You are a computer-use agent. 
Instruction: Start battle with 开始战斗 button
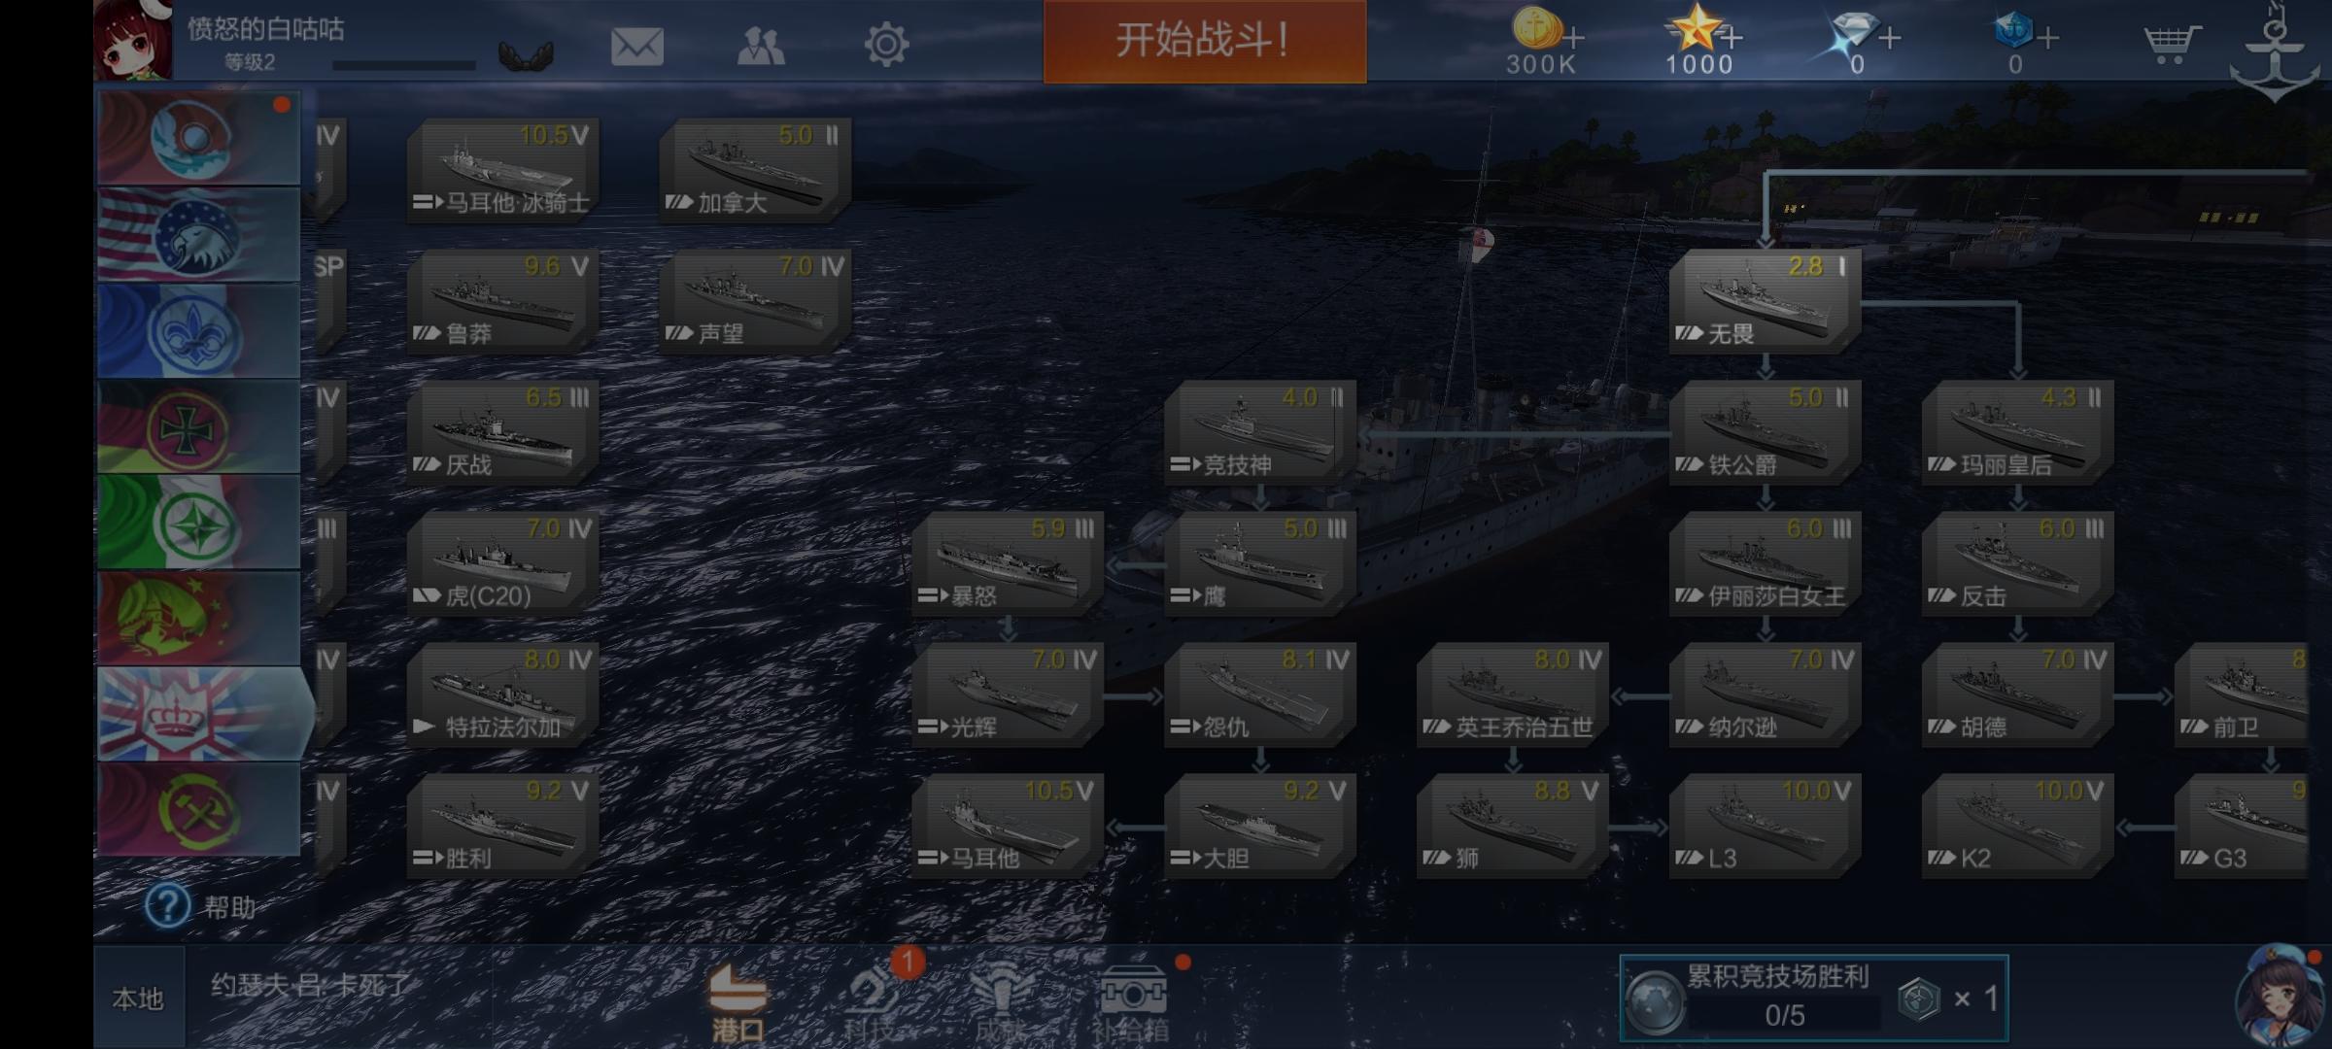[1205, 41]
